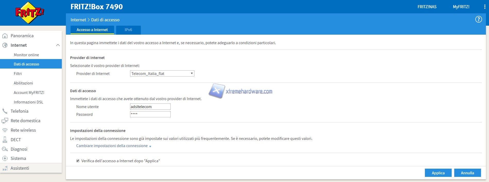The image size is (489, 182).
Task: Click the Telefonia phone icon
Action: click(5, 111)
